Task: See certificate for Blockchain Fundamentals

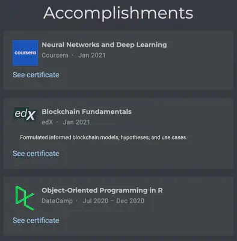Action: [x=36, y=154]
